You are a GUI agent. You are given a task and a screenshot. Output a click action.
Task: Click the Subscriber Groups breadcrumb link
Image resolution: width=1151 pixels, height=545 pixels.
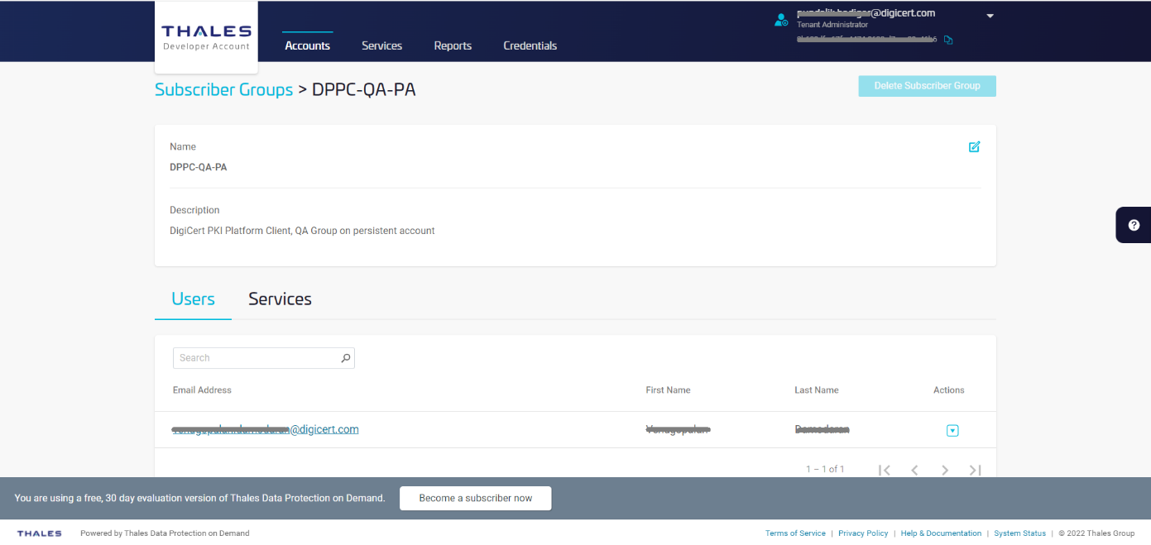point(223,89)
